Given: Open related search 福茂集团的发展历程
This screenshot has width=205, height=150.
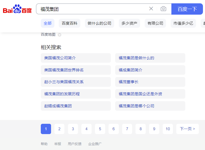Looking at the screenshot, I should 76,94.
